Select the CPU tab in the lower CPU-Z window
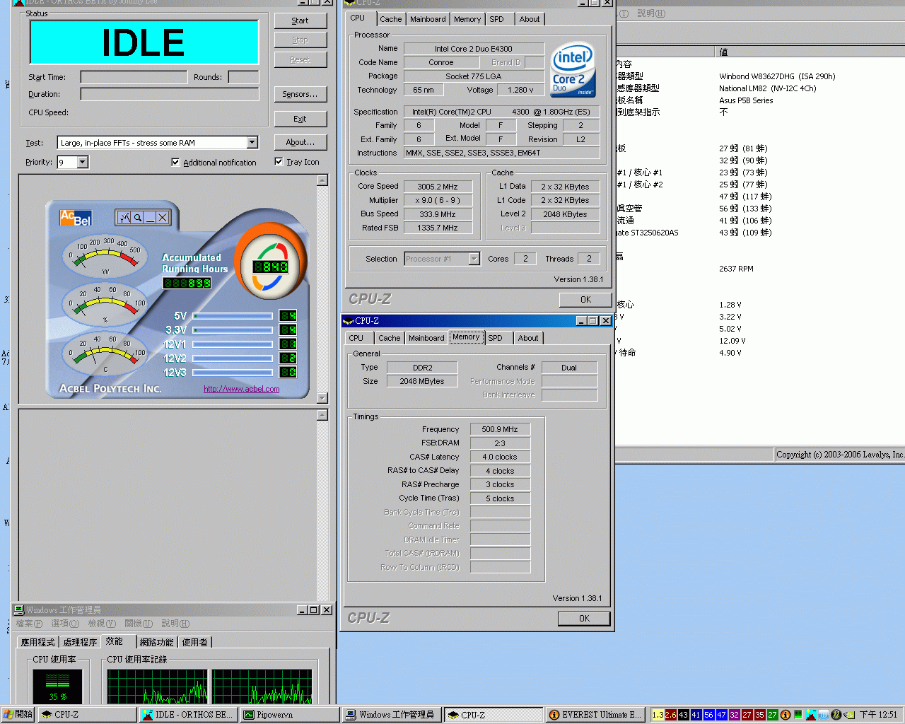 coord(356,338)
